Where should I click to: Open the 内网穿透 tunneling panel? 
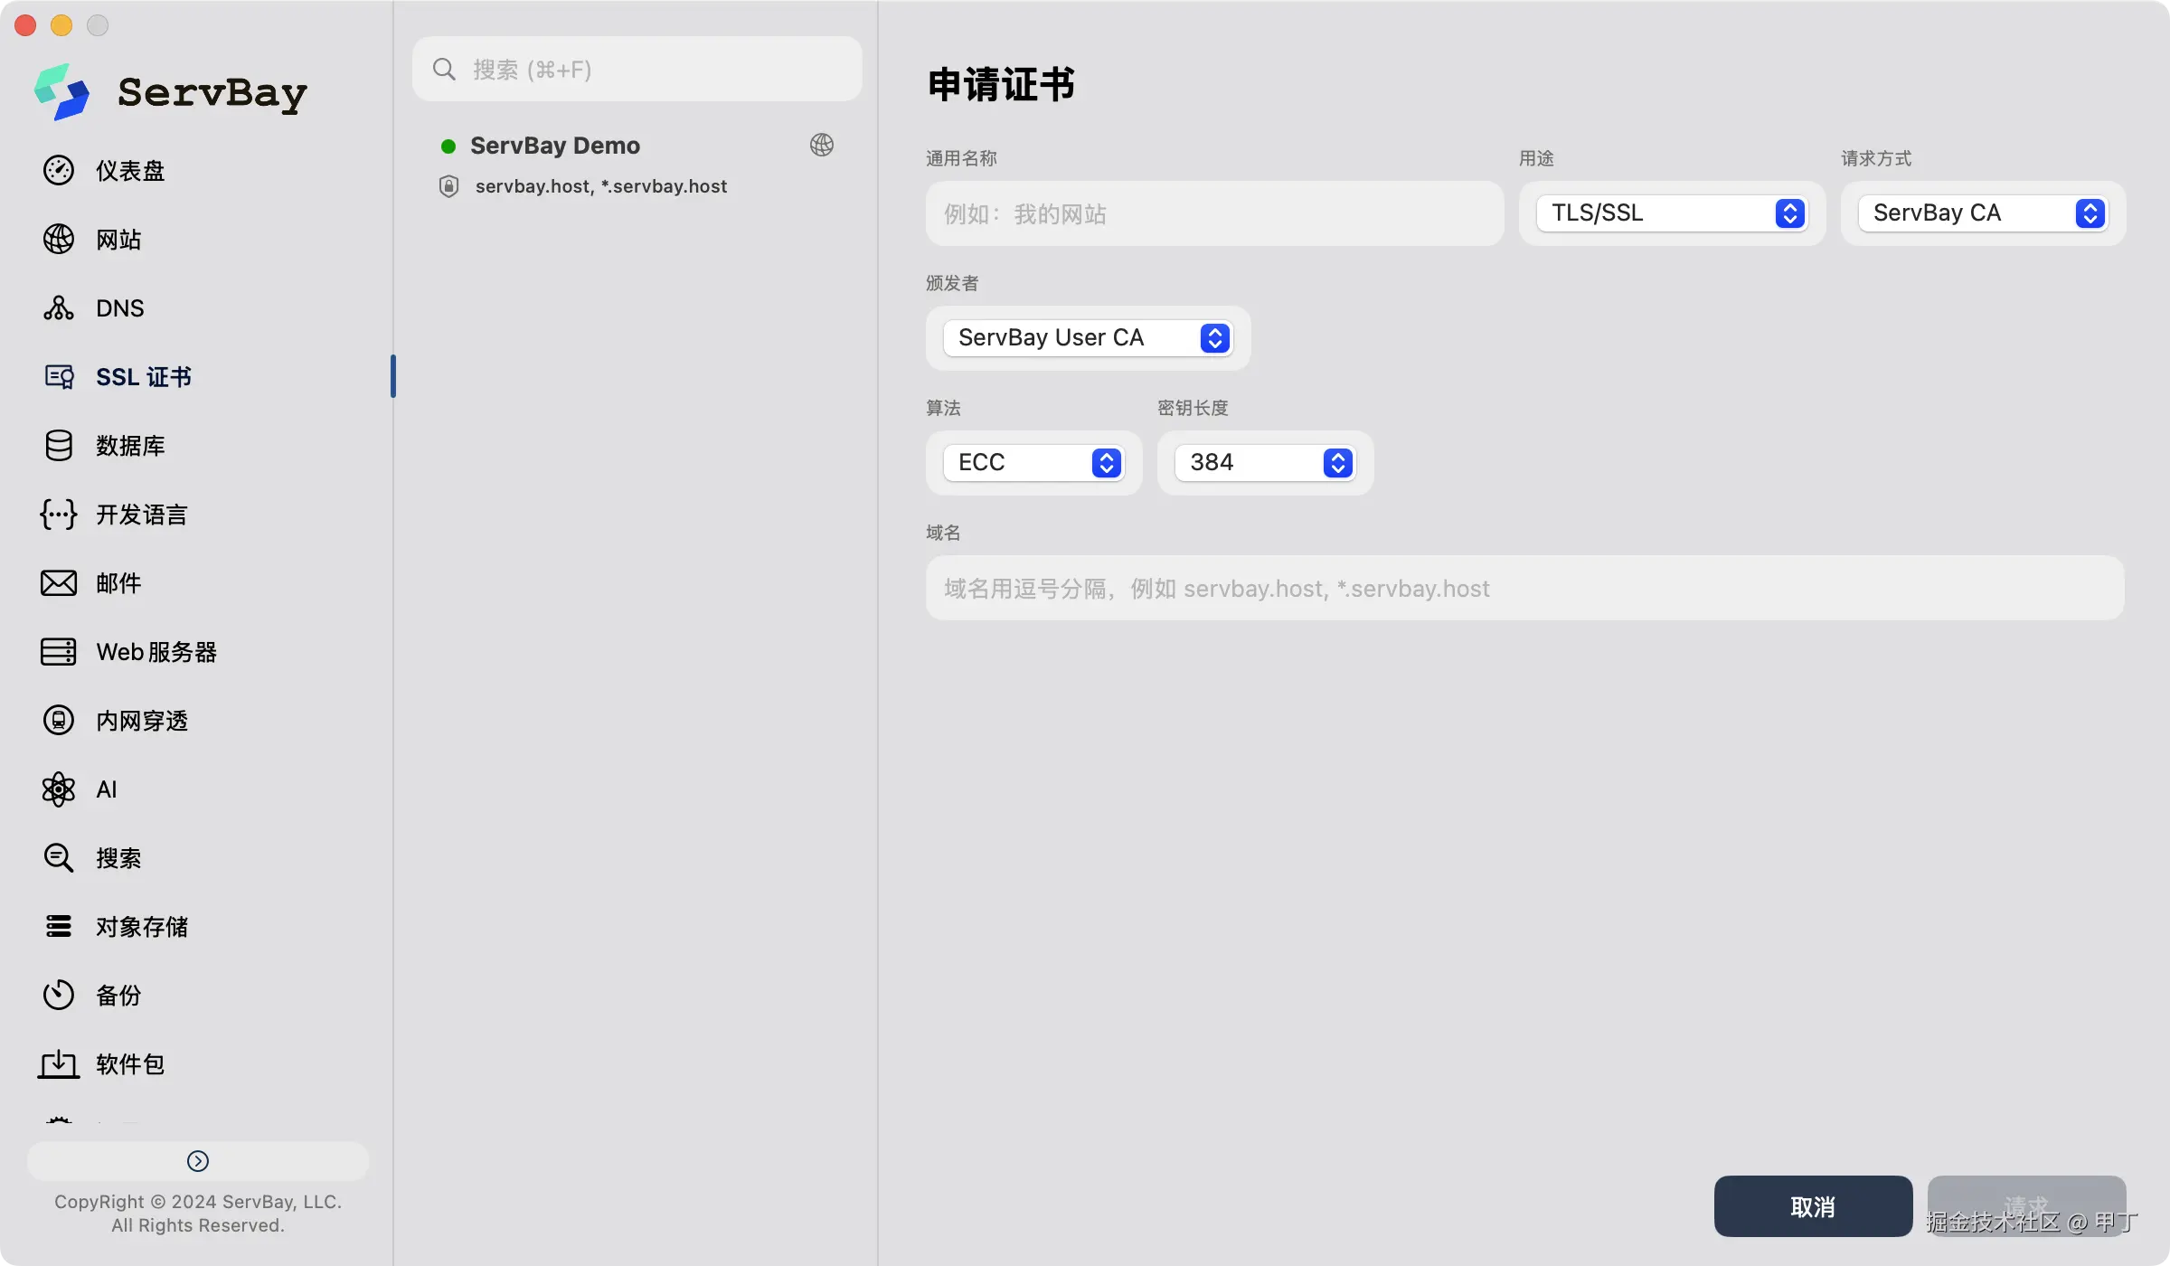(143, 720)
